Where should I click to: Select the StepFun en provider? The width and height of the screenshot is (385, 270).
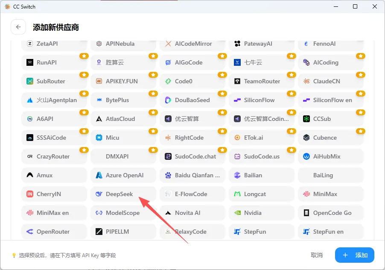point(331,232)
